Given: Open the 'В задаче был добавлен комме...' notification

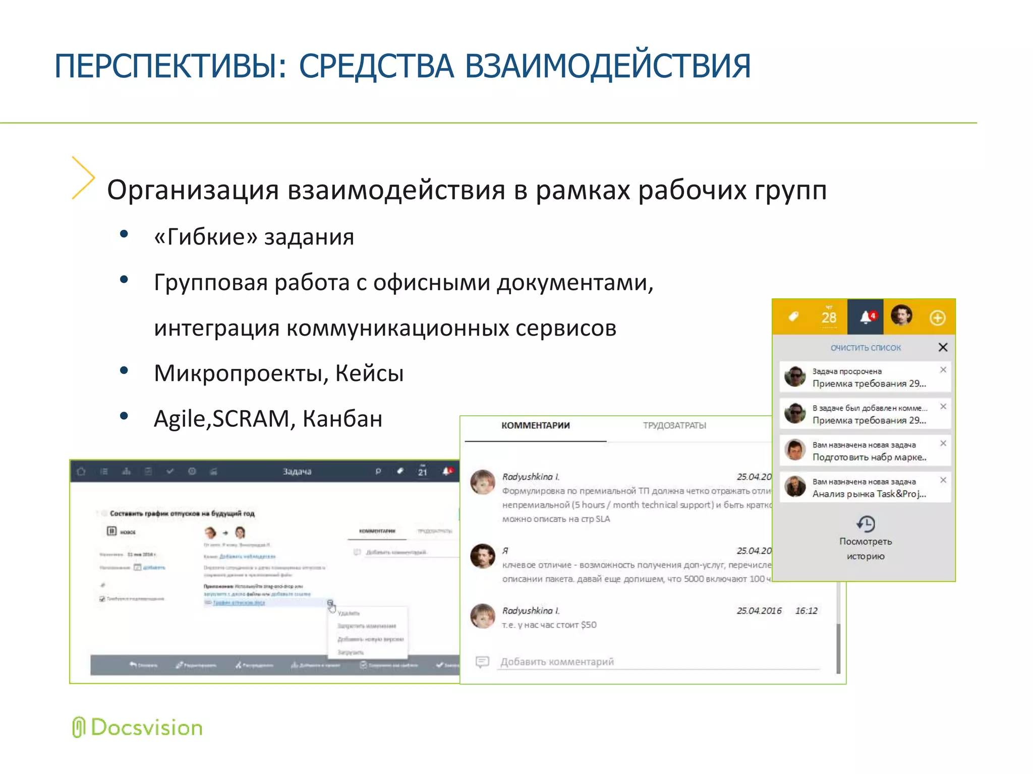Looking at the screenshot, I should pyautogui.click(x=865, y=414).
